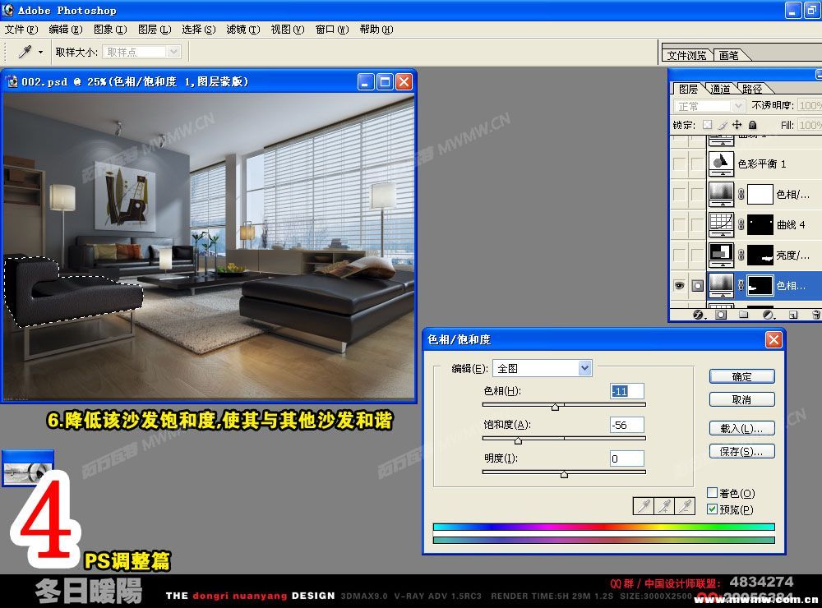Click the link icon on 亮度/... layer
Image resolution: width=822 pixels, height=608 pixels.
coord(741,256)
